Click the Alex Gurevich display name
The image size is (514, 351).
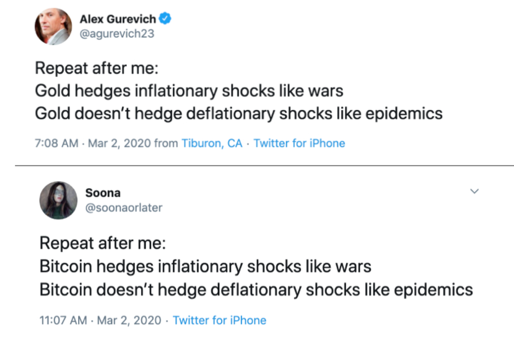(x=118, y=19)
